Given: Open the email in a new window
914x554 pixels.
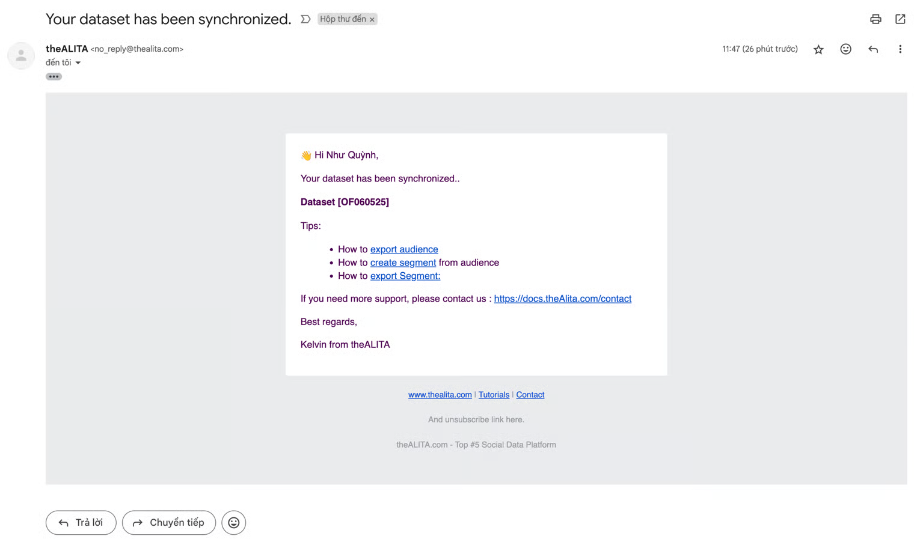Looking at the screenshot, I should (900, 19).
